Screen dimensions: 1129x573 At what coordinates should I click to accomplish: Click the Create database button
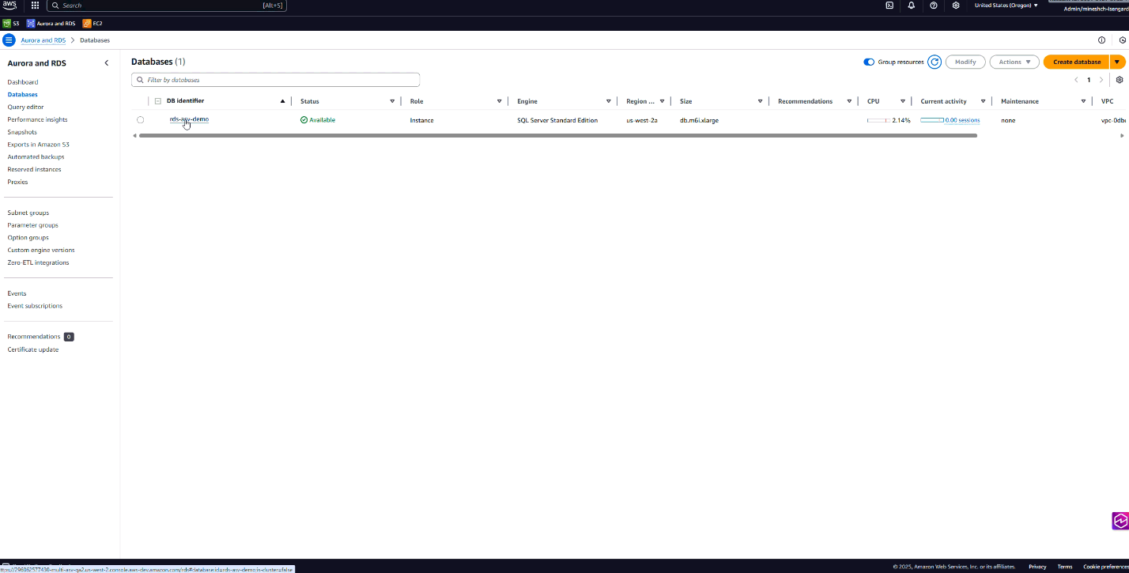point(1076,62)
